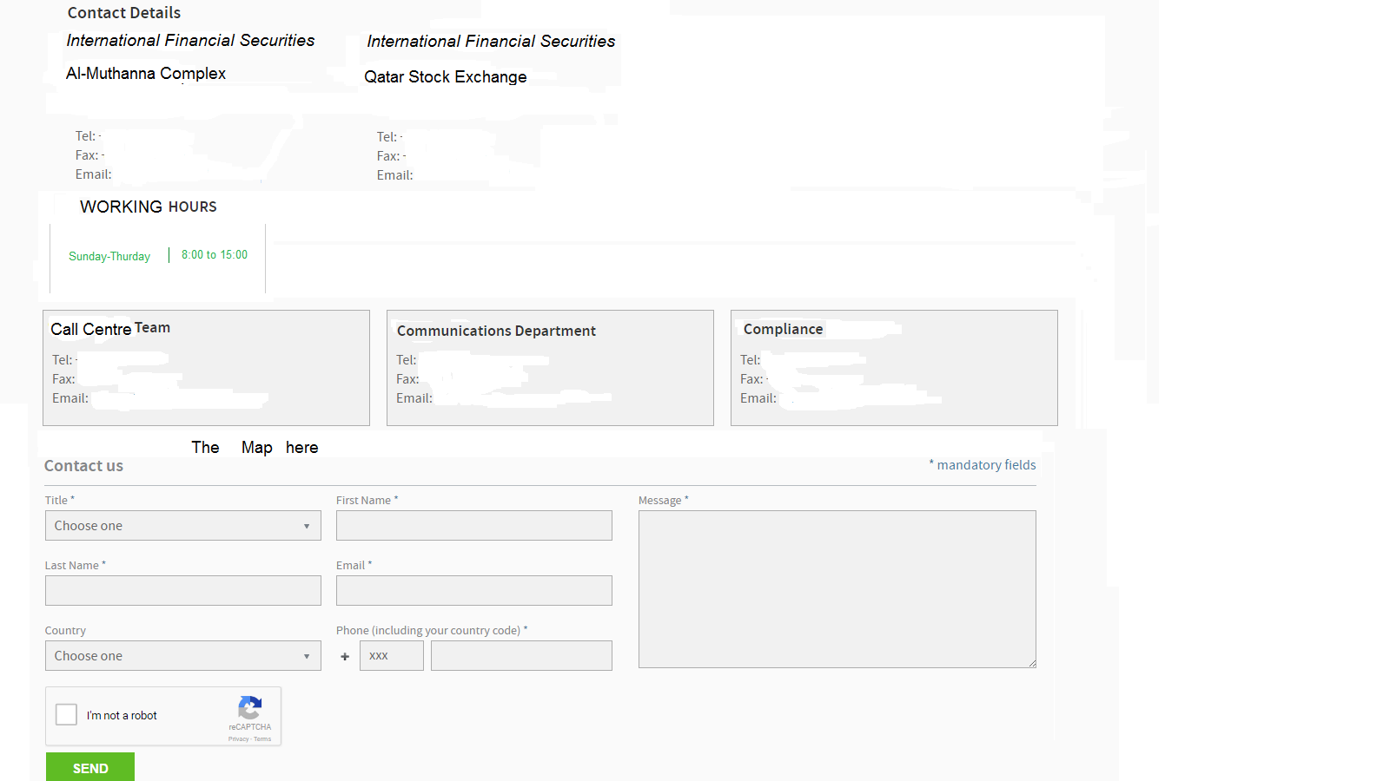Screen dimensions: 1390x781
Task: Click the Country dropdown arrow
Action: pyautogui.click(x=307, y=657)
